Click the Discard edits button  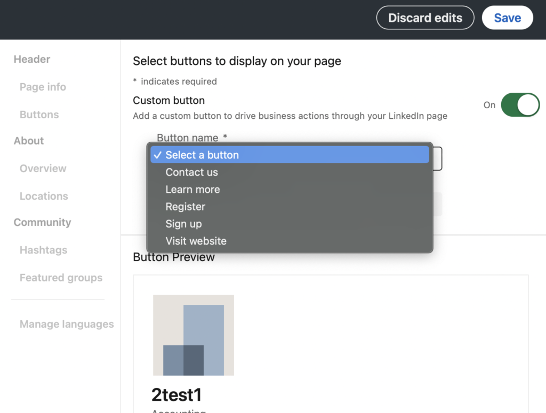click(x=425, y=18)
